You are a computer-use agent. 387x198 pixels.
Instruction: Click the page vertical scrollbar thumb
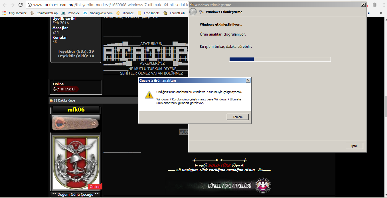[x=385, y=106]
